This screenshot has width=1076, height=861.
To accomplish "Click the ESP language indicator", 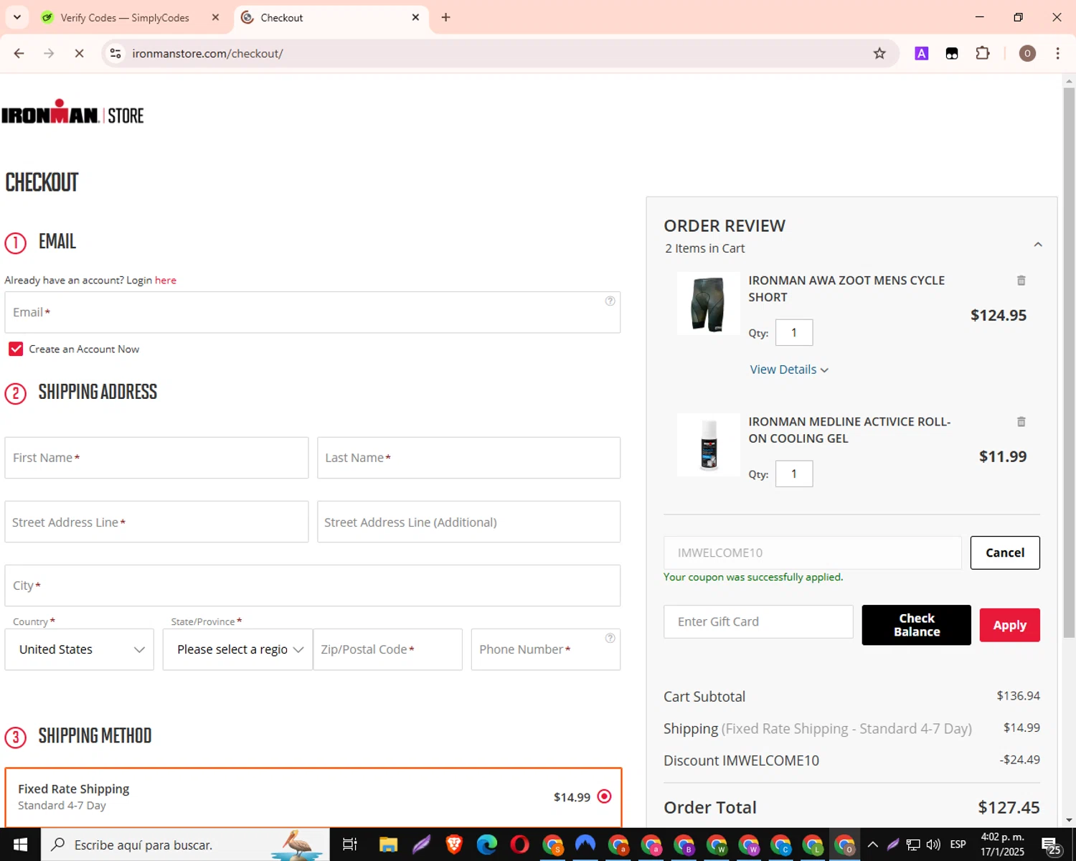I will coord(958,844).
